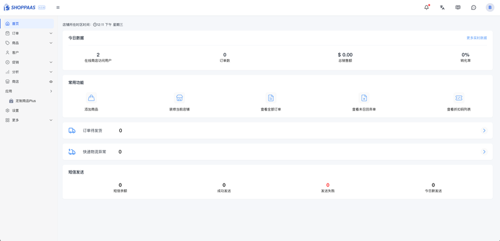
Task: Click the 今日数据 section heading
Action: tap(76, 38)
